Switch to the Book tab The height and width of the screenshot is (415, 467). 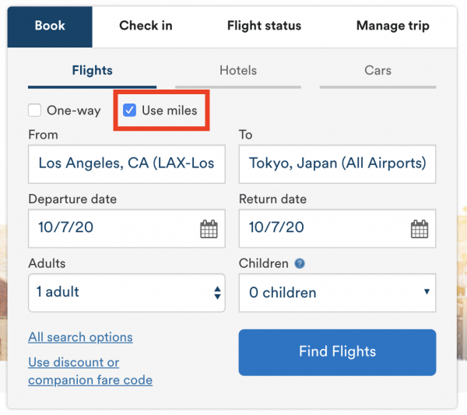tap(50, 26)
